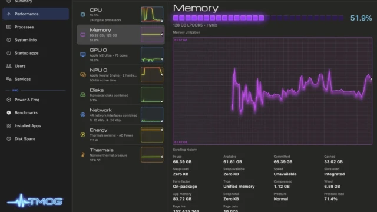Screen dimensions: 377x212
Task: Open the Performance section
Action: (35, 14)
